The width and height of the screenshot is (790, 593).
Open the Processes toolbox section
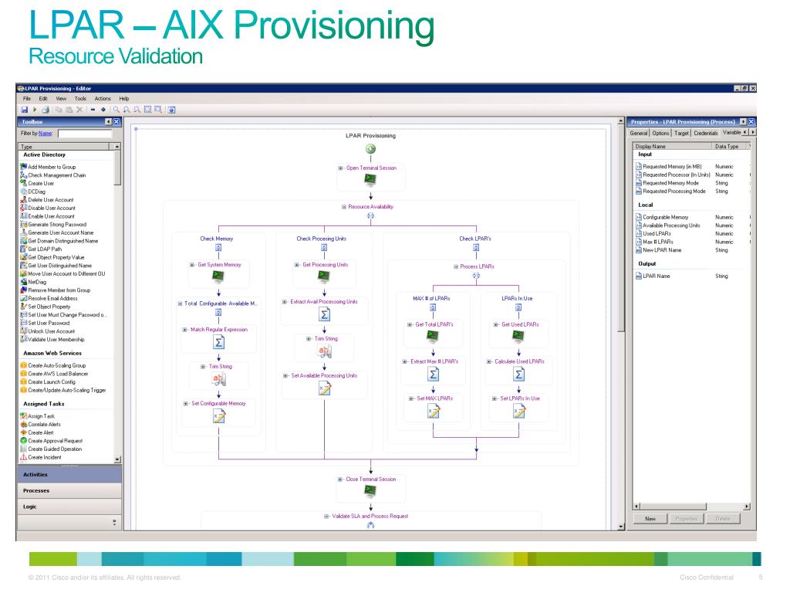pos(69,490)
